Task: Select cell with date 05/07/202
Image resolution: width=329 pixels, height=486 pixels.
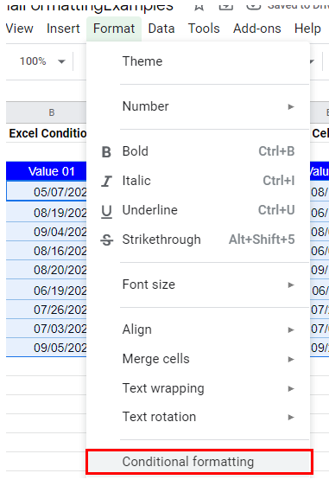Action: [46, 191]
